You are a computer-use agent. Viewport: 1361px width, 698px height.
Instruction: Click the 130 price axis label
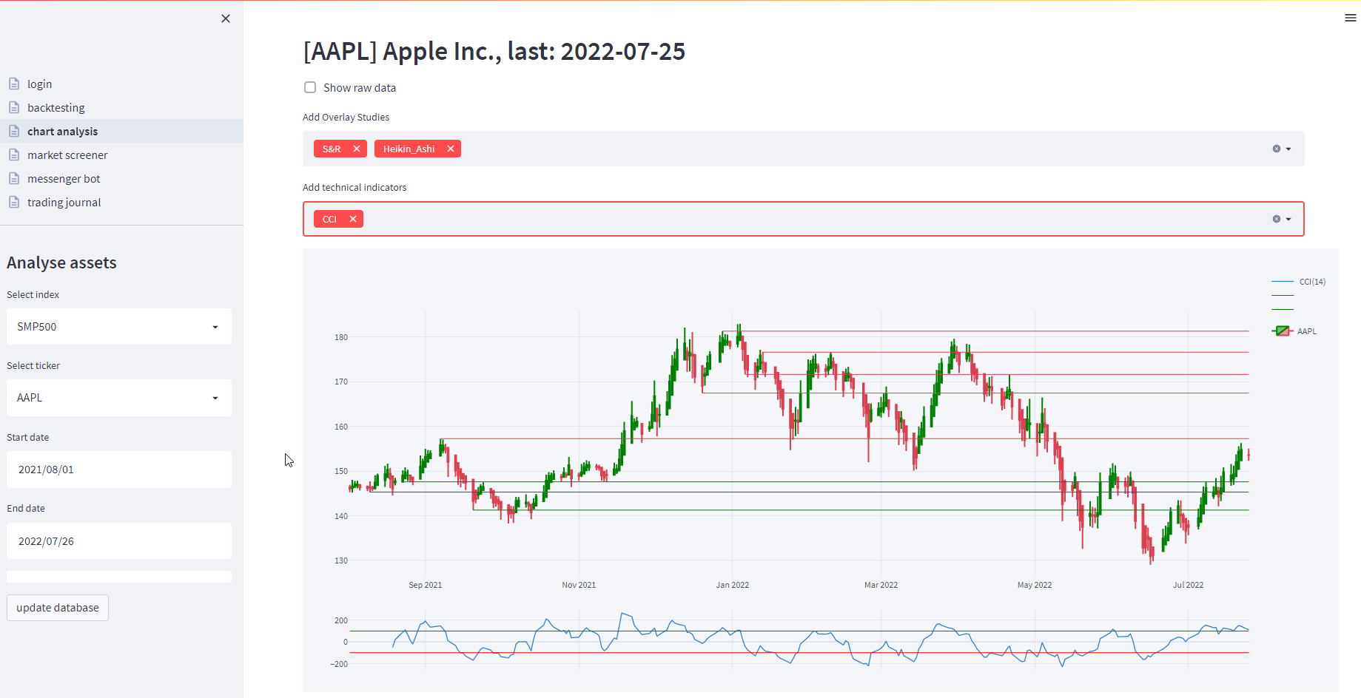[341, 560]
